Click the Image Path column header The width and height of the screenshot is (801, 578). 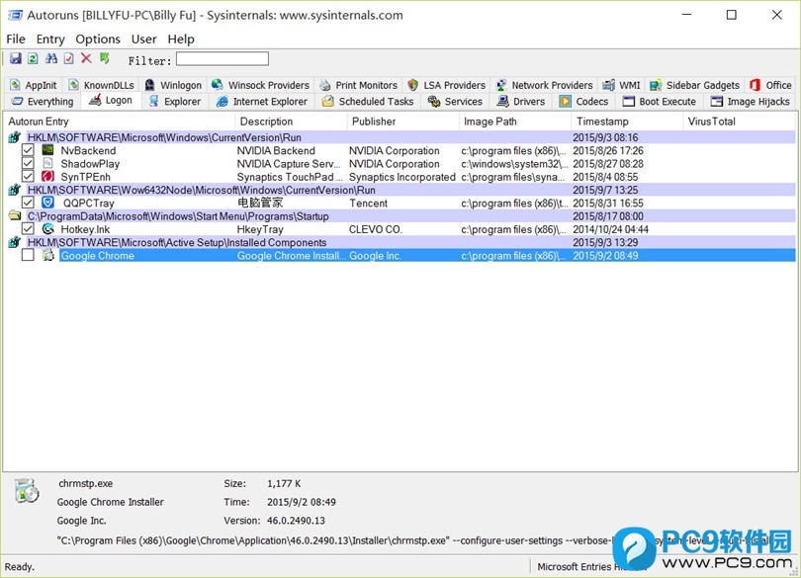515,122
